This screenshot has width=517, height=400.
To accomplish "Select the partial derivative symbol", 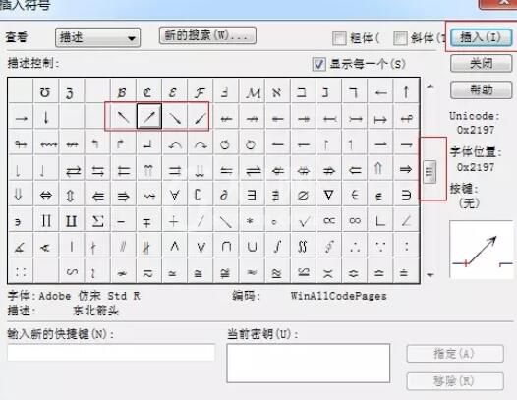I will (x=225, y=195).
